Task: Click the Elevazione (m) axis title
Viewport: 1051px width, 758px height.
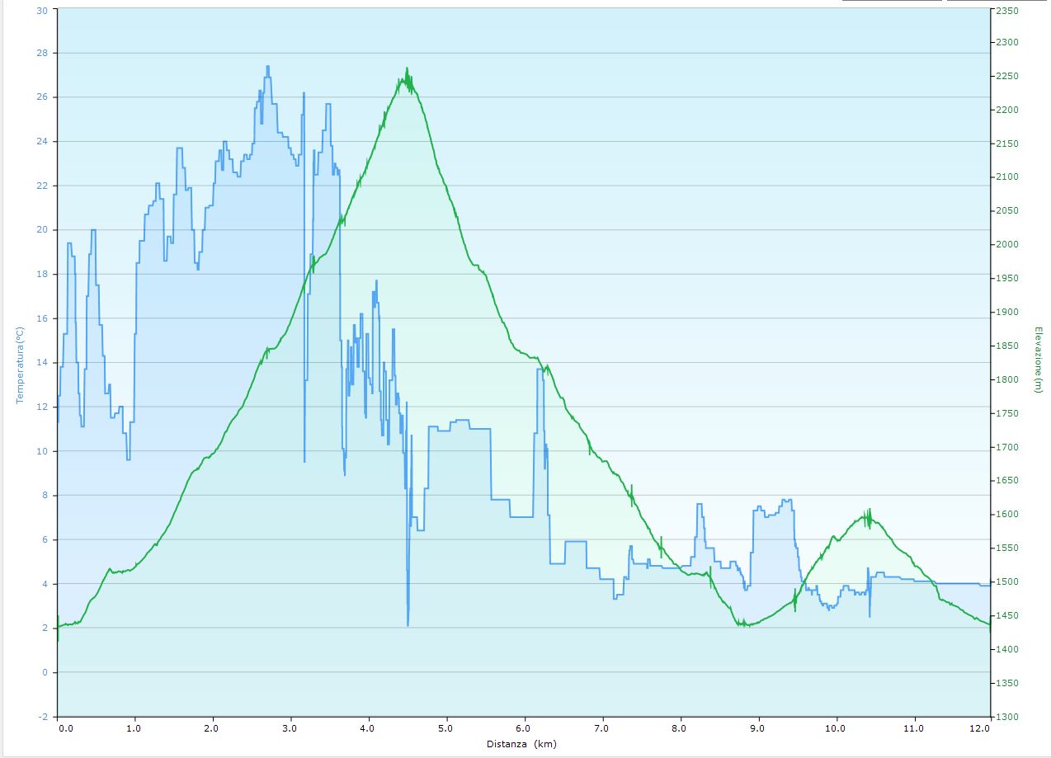Action: point(1039,360)
